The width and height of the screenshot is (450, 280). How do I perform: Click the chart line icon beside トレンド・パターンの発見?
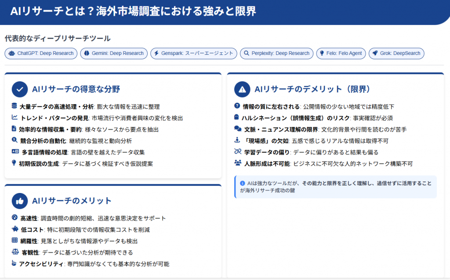(15, 117)
